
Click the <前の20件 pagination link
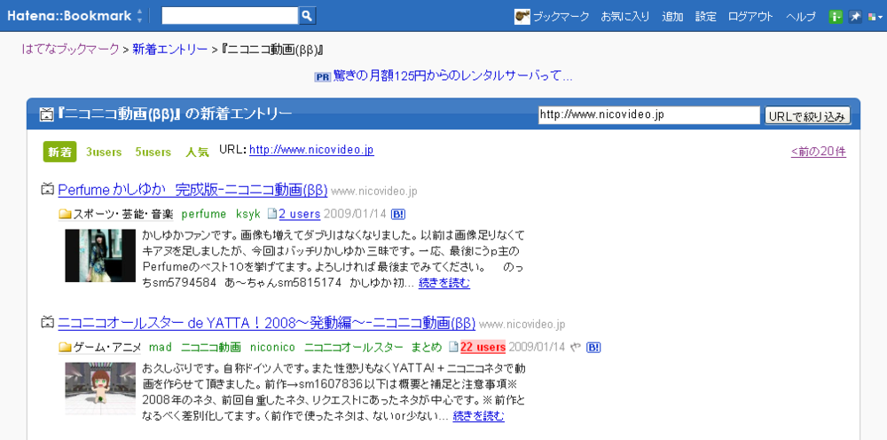[x=819, y=152]
